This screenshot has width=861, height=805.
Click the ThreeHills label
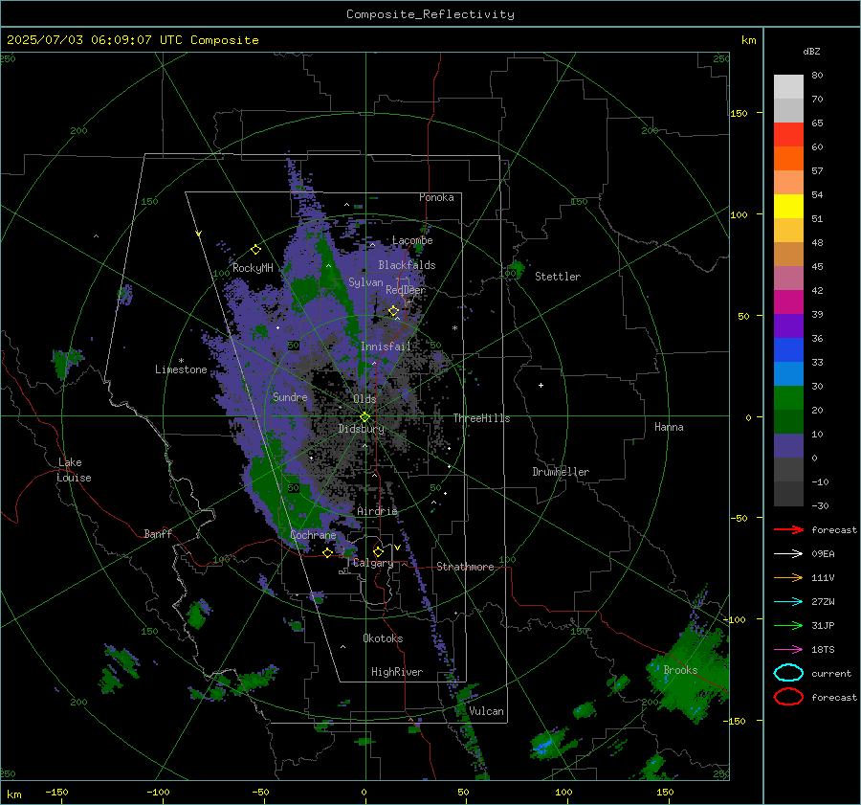(481, 418)
